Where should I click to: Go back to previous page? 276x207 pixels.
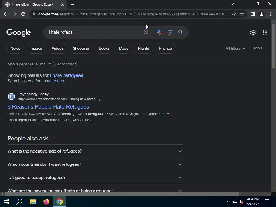(x=6, y=14)
